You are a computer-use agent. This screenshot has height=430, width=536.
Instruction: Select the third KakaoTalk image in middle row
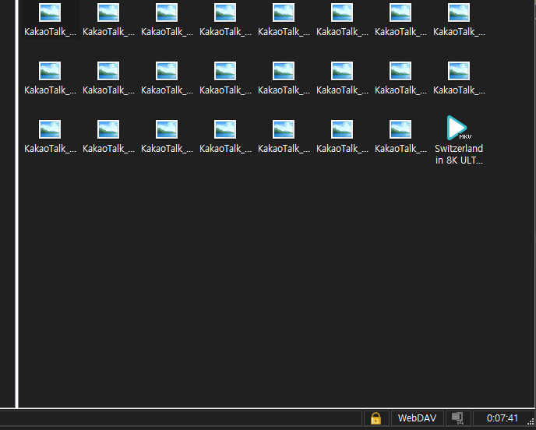(x=167, y=72)
